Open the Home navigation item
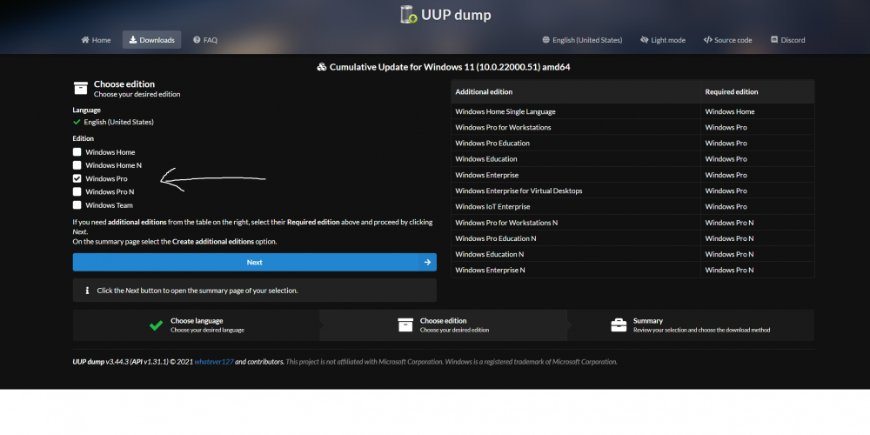This screenshot has width=870, height=435. coord(96,40)
